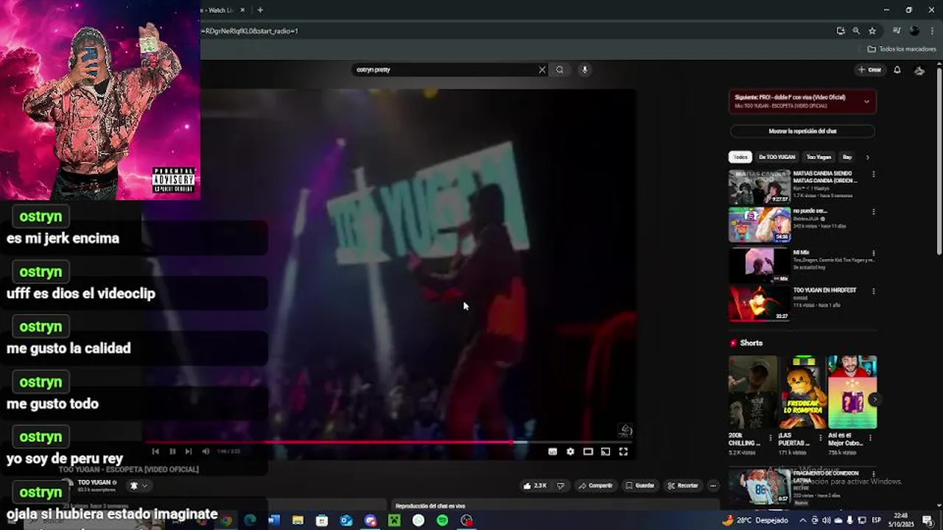Select the 'De TOO YUGAN' filter chip
This screenshot has height=530, width=943.
(777, 157)
